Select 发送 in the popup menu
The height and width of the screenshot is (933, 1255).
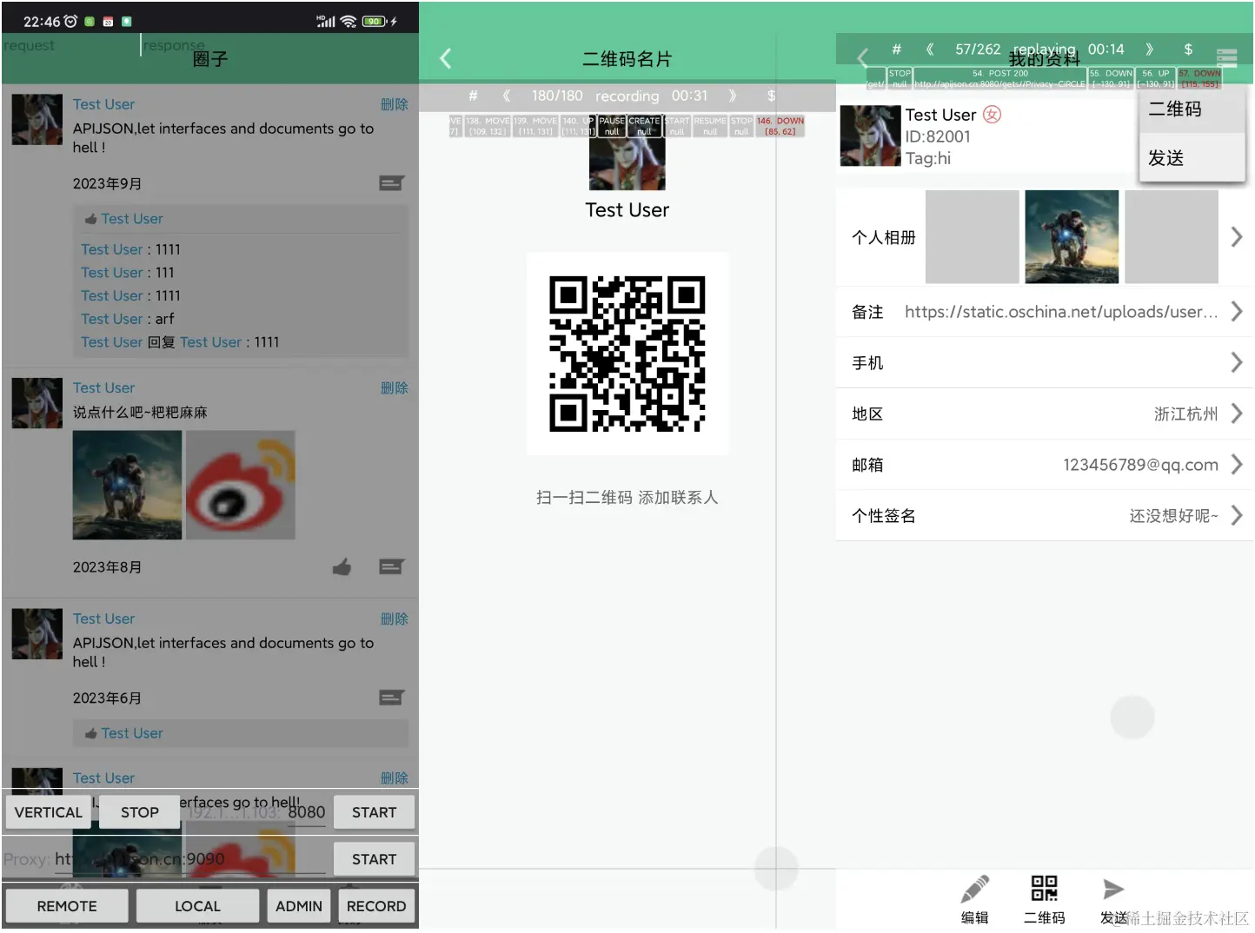point(1192,158)
